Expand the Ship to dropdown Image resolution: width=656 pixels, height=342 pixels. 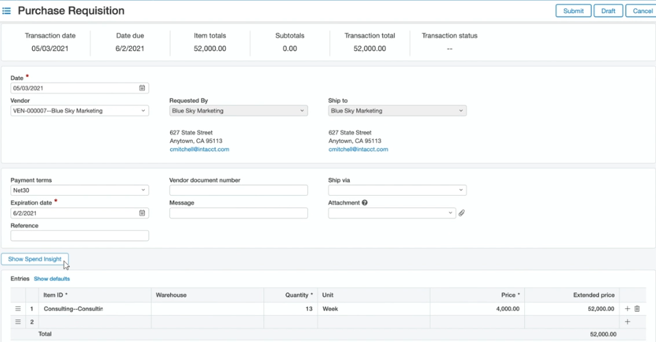pyautogui.click(x=460, y=111)
